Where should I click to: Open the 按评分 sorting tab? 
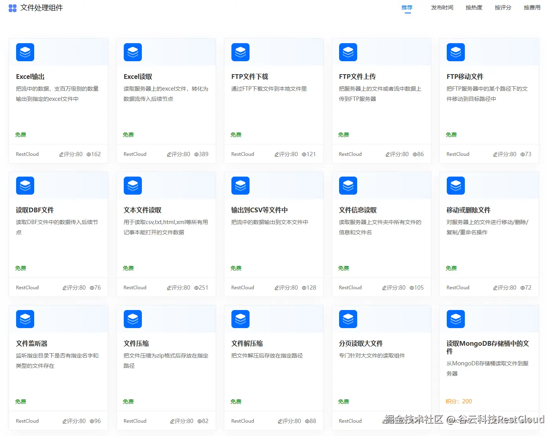[503, 7]
